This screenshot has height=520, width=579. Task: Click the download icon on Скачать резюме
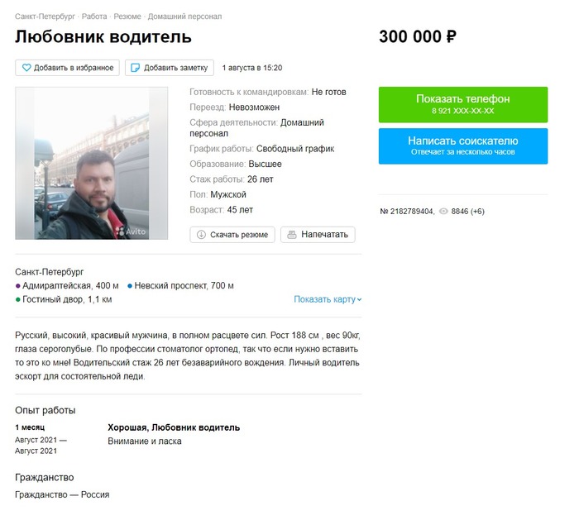click(x=201, y=235)
